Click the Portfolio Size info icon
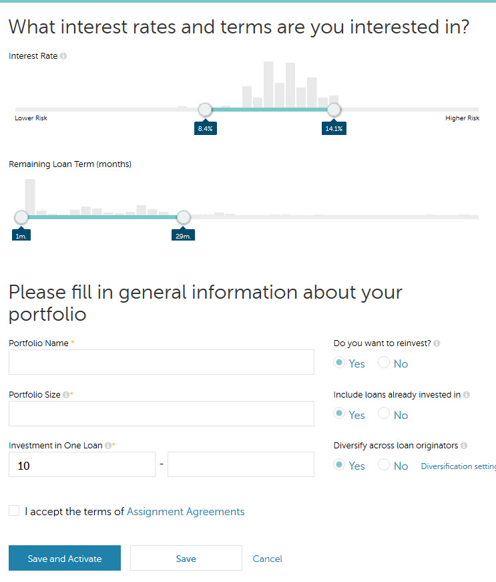The height and width of the screenshot is (582, 496). pos(65,395)
